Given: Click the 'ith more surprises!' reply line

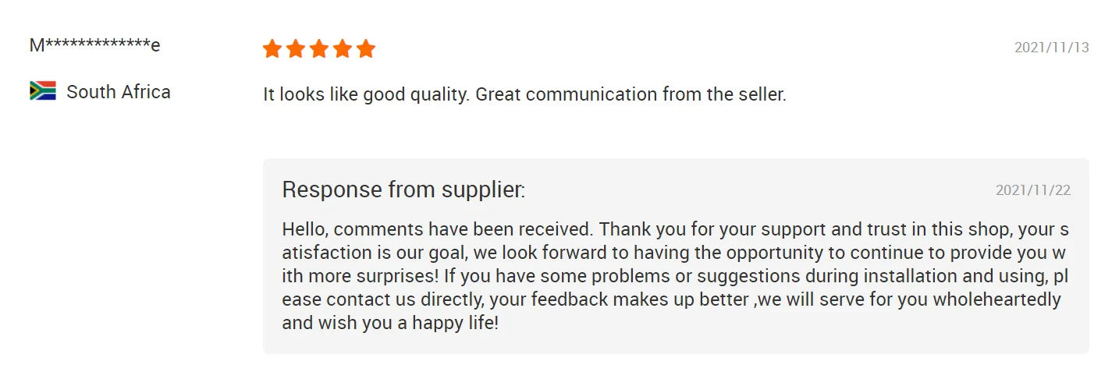Looking at the screenshot, I should (675, 276).
